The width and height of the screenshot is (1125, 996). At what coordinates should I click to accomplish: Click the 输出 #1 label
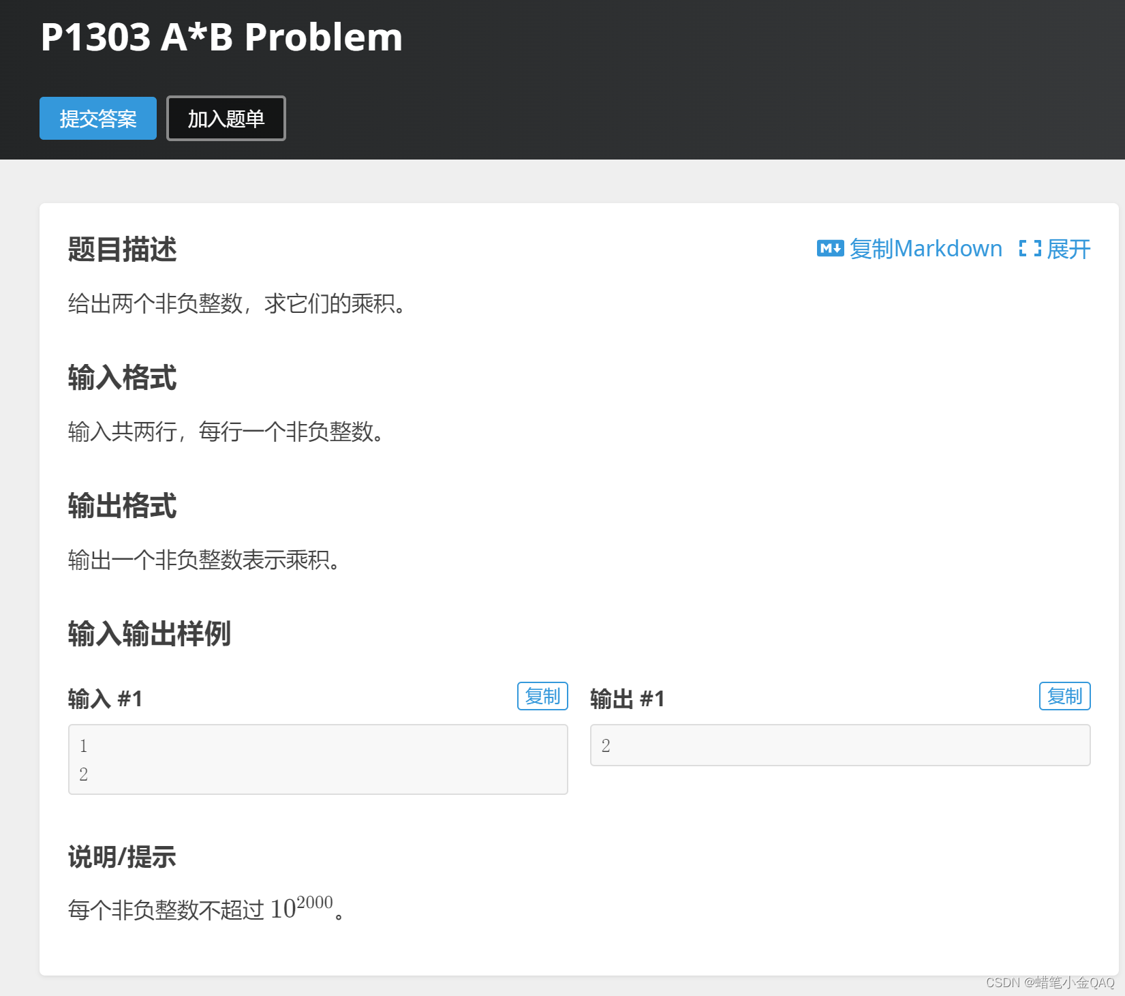point(628,699)
